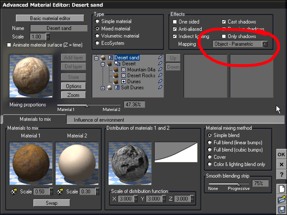Click the eyedropper icon beside Desert Rocks
The width and height of the screenshot is (287, 215).
coord(160,75)
